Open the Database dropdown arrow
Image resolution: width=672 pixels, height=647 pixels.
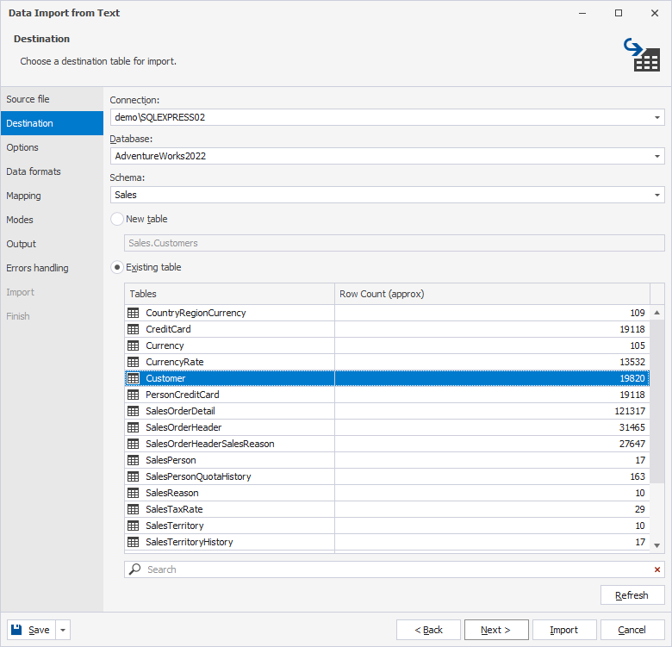(657, 156)
